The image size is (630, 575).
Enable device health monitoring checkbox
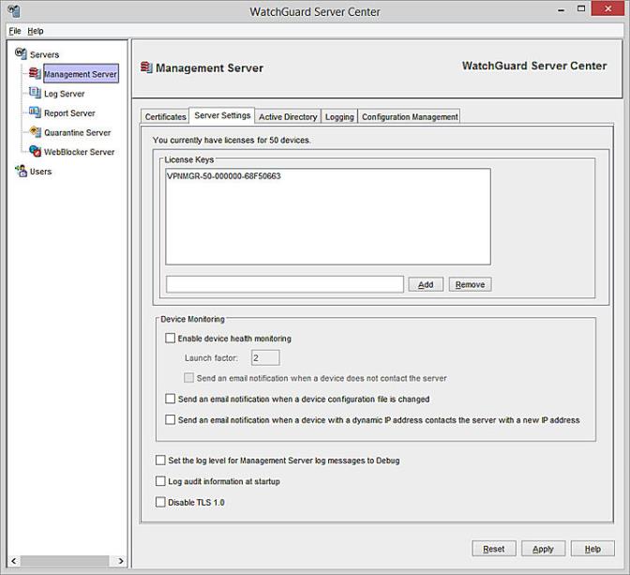170,339
